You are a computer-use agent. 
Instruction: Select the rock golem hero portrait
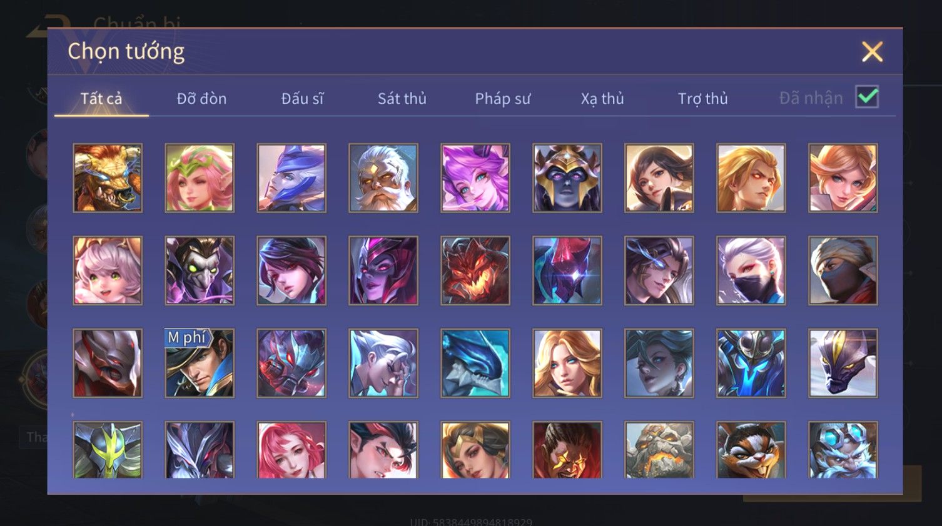click(x=659, y=450)
